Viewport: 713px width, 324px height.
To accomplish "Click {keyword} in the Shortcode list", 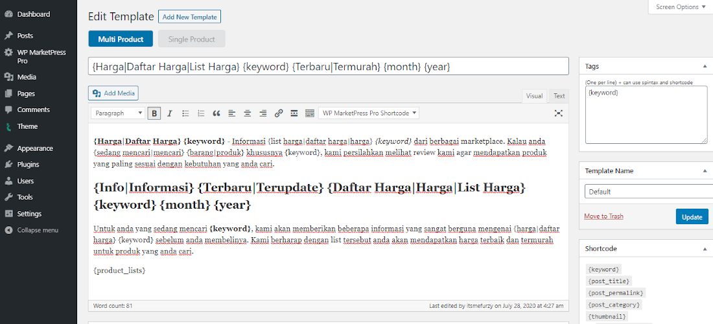I will (x=603, y=270).
